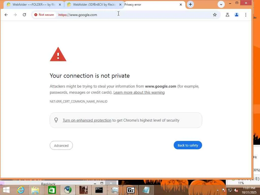260x195 pixels.
Task: Open the 7-Zip taskbar icon
Action: point(131,190)
